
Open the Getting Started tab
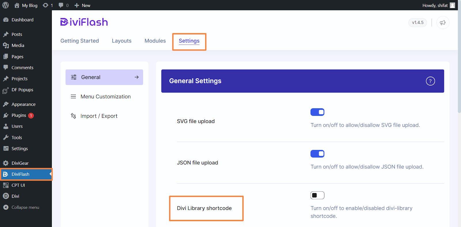click(x=80, y=41)
